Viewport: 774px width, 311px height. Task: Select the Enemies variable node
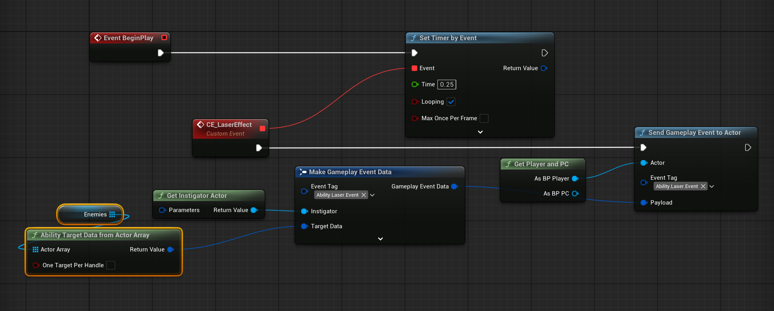(90, 214)
